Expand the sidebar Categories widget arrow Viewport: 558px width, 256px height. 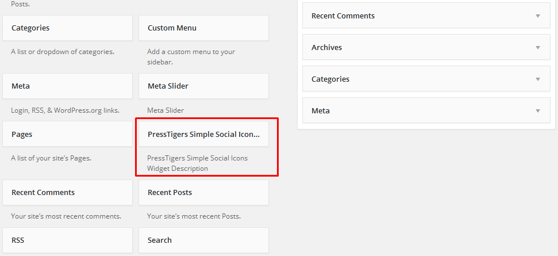coord(538,79)
